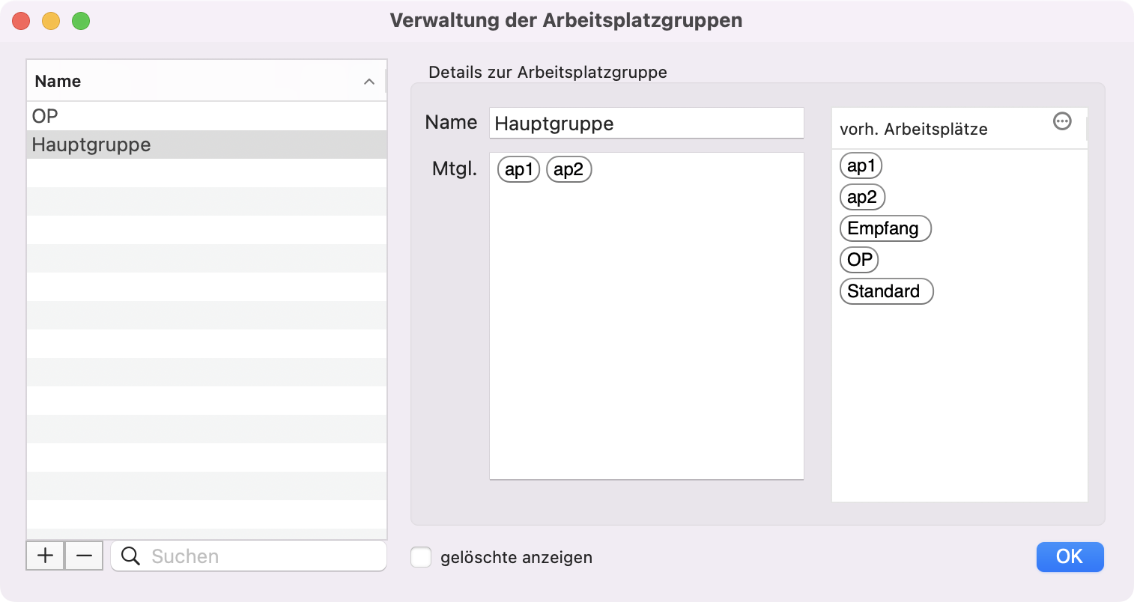Pick ap2 from vorh. Arbeitsplätze list
Viewport: 1134px width, 602px height.
pos(862,197)
